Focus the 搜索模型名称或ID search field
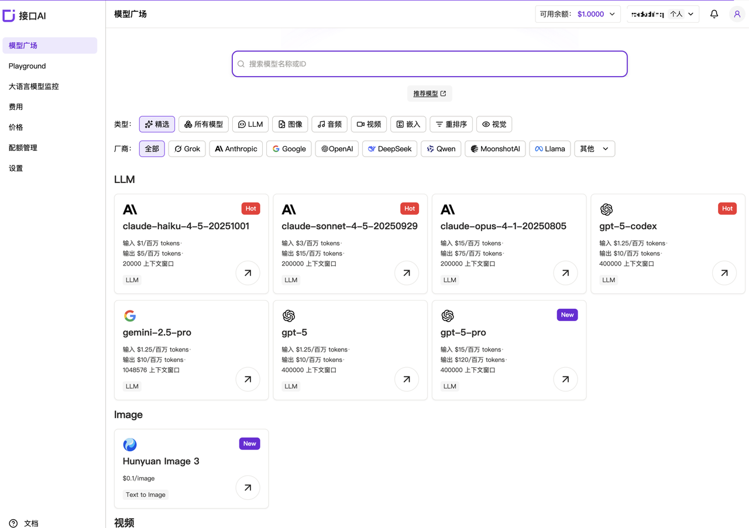Screen dimensions: 749x528 pos(430,64)
